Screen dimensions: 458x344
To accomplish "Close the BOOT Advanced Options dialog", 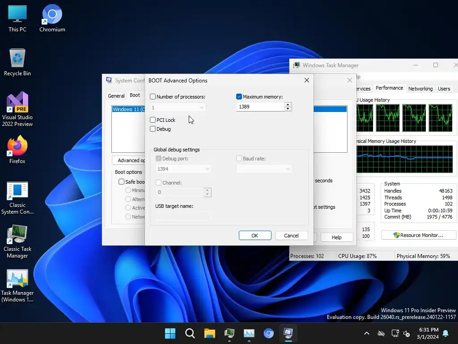I will coord(306,80).
